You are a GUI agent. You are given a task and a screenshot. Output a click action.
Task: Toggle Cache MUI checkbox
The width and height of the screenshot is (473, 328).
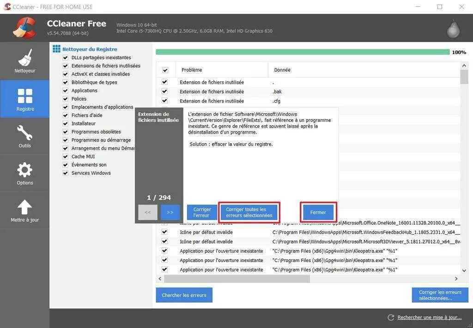tap(65, 156)
